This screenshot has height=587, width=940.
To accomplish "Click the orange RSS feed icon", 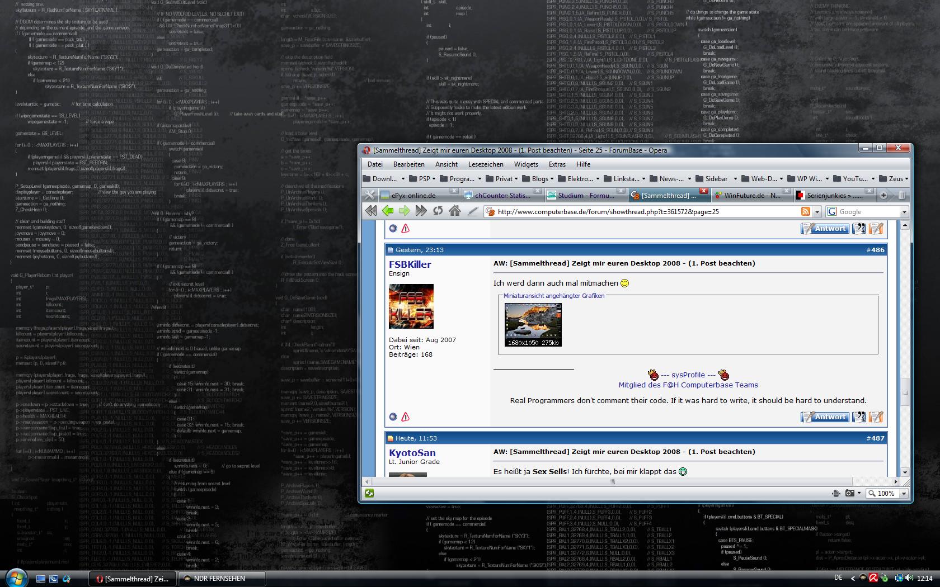I will coord(806,211).
